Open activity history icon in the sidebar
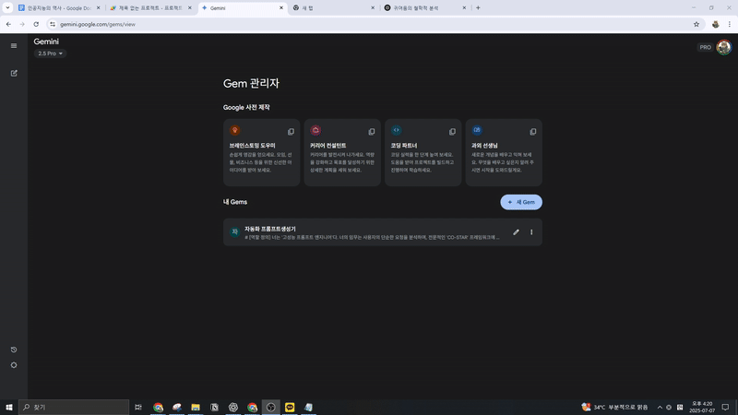Screen dimensions: 738x415 (14, 350)
